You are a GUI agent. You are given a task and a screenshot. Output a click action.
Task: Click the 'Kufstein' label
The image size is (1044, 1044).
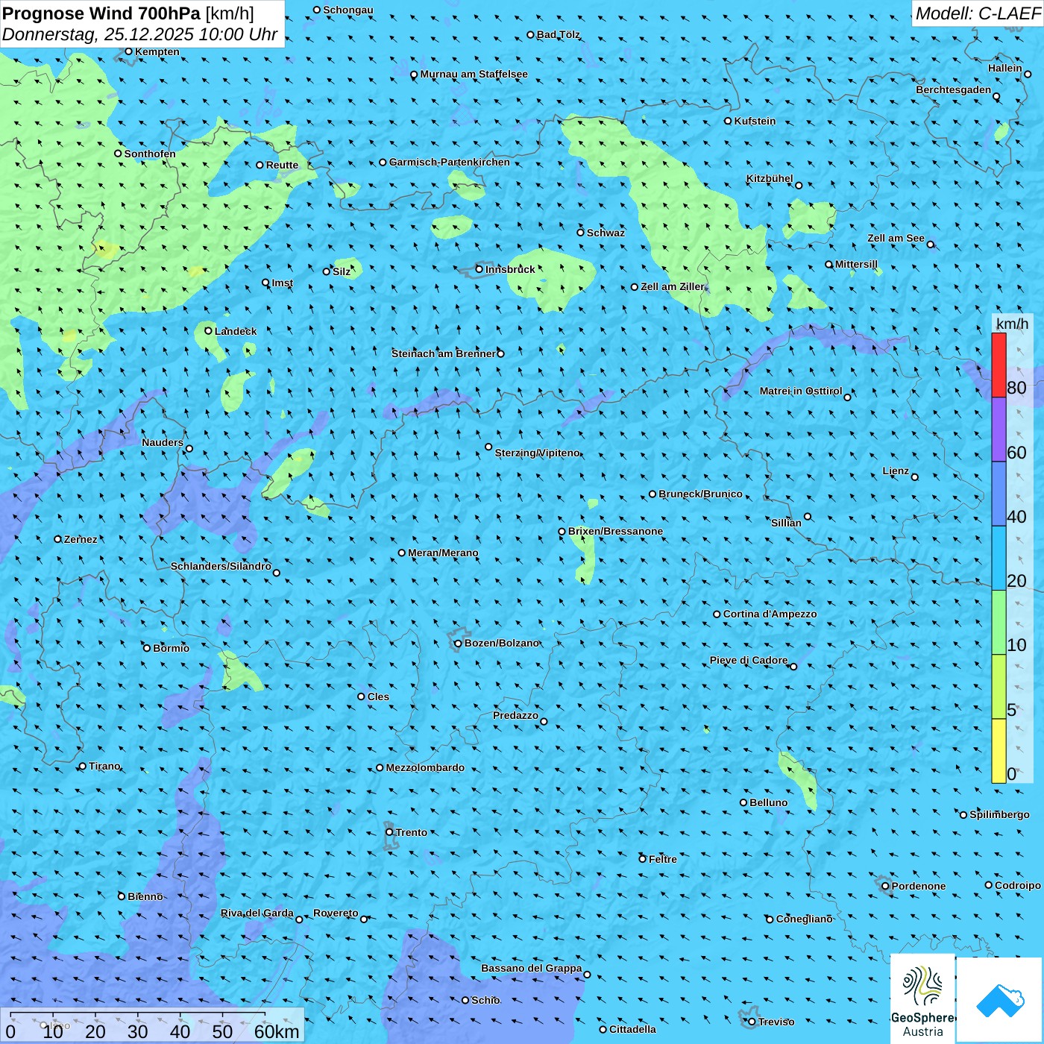click(755, 121)
